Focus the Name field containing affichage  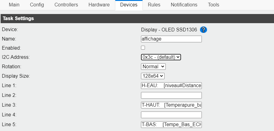(x=171, y=39)
